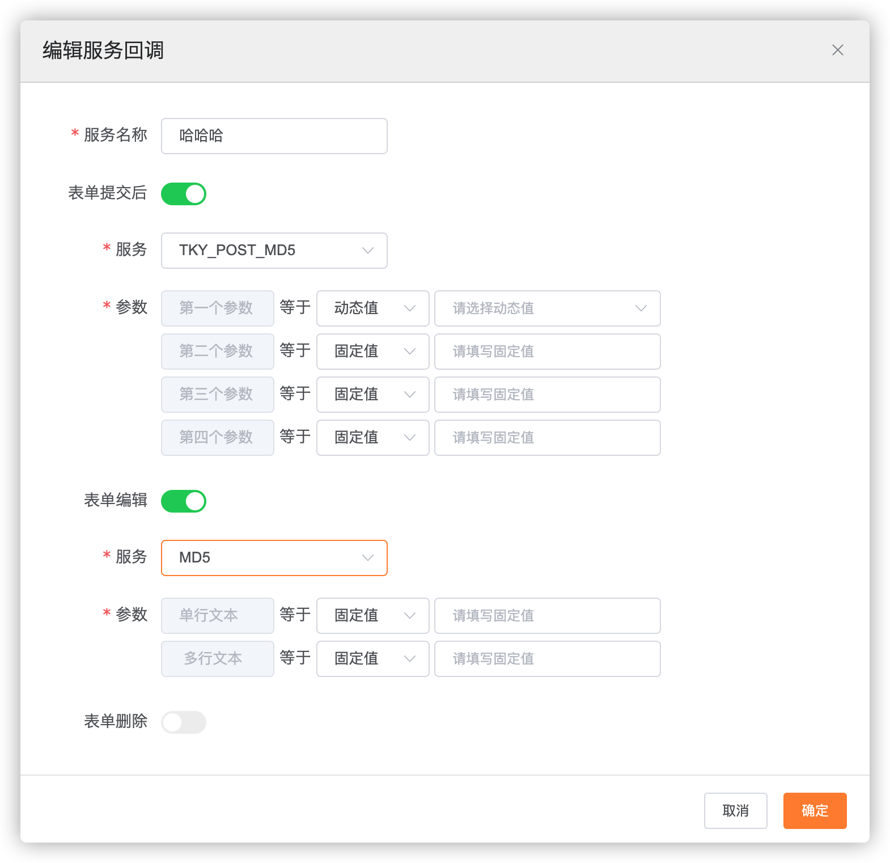Change the 固定值 type dropdown for 第二个参数
Viewport: 890px width, 863px height.
click(x=372, y=352)
